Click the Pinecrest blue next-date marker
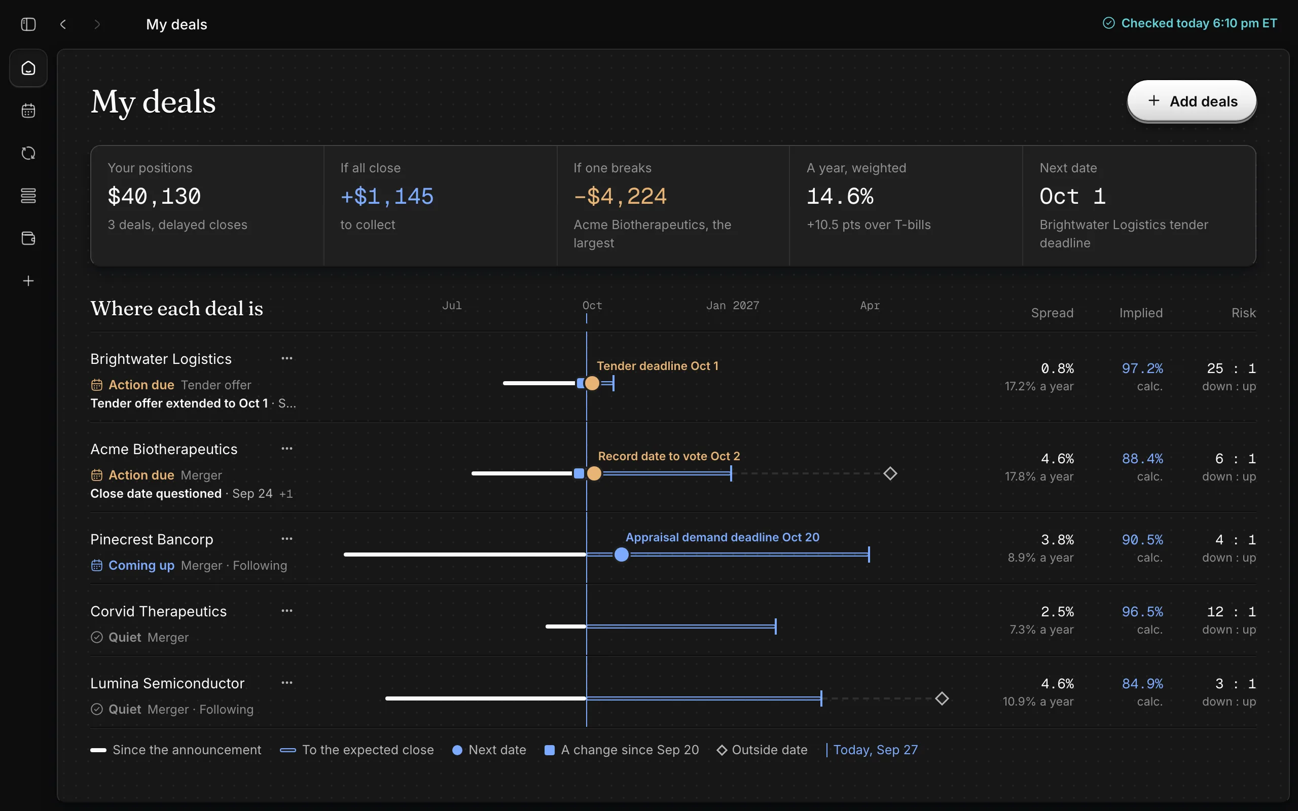 click(x=621, y=554)
